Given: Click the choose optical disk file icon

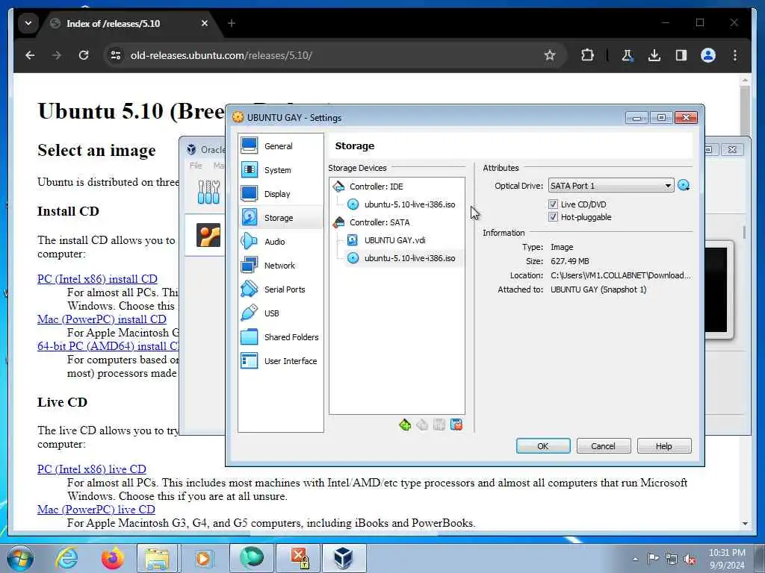Looking at the screenshot, I should (684, 186).
